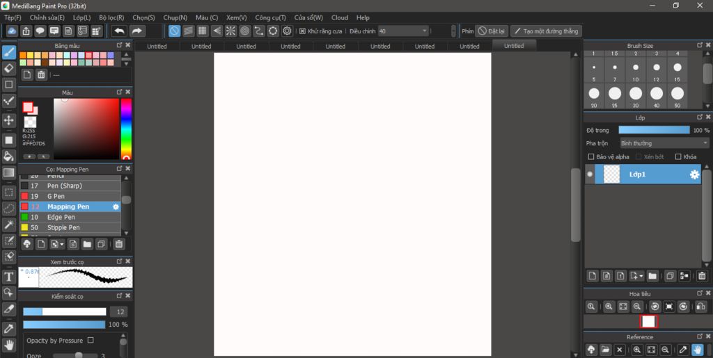Zoom in within the Hoa tiêu navigator
Screen dimensions: 713x358
609,307
